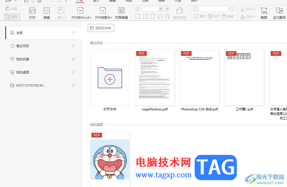Open the 工作簿1.pdf thumbnail
287x187 pixels.
tap(244, 78)
